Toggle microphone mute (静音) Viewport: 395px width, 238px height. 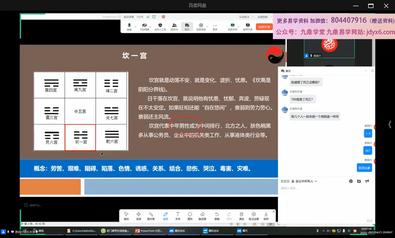click(x=129, y=27)
